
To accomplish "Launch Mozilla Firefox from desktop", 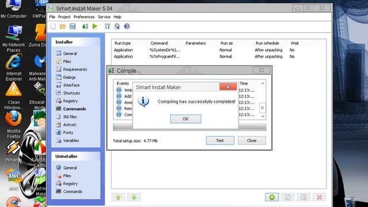I will click(x=14, y=125).
